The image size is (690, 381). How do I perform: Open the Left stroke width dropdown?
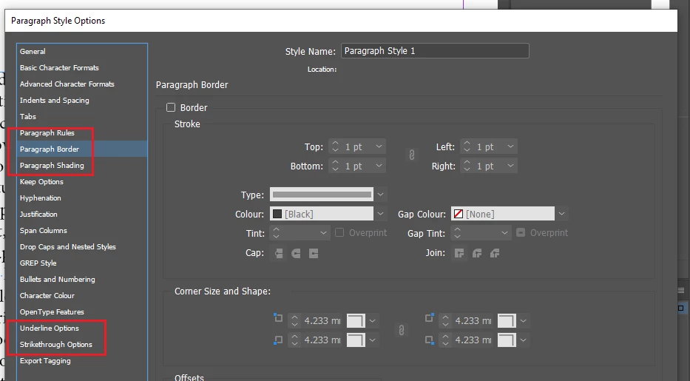[510, 146]
